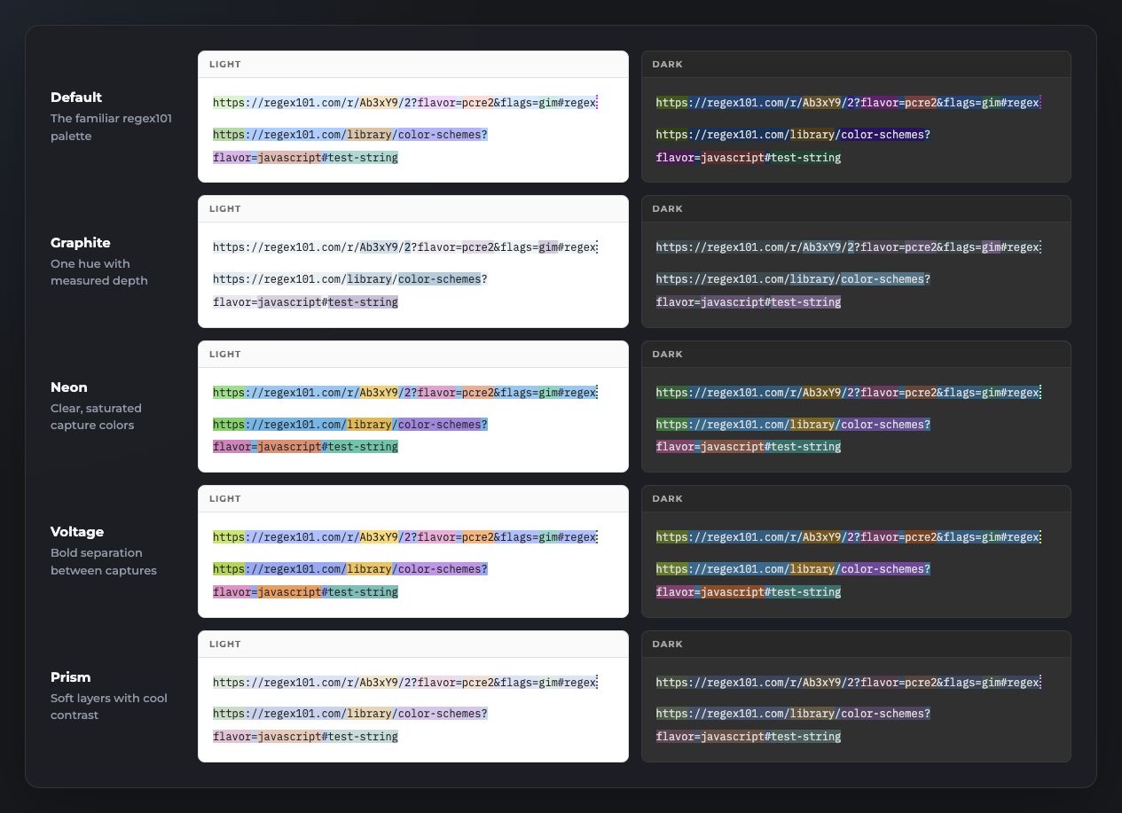This screenshot has height=813, width=1122.
Task: Click the Ab3xY9 URL in Graphite dark preview
Action: 847,247
